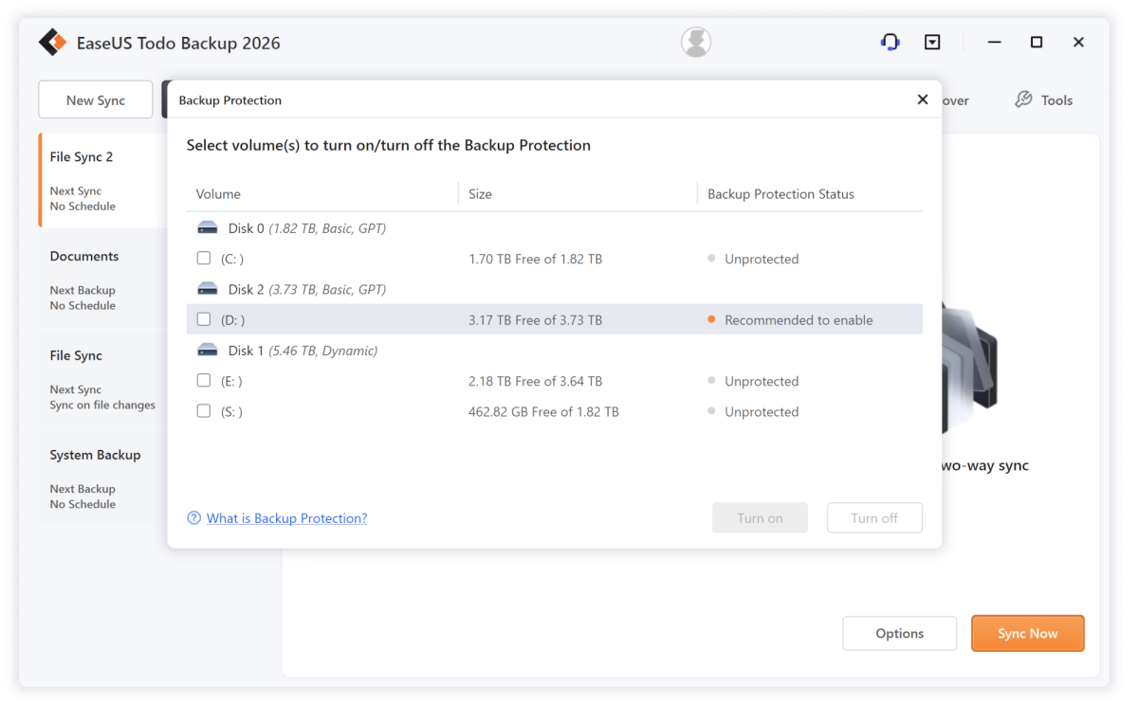Screen dimensions: 1138x703
Task: Maximize the EaseUS Todo Backup window
Action: pyautogui.click(x=1037, y=42)
